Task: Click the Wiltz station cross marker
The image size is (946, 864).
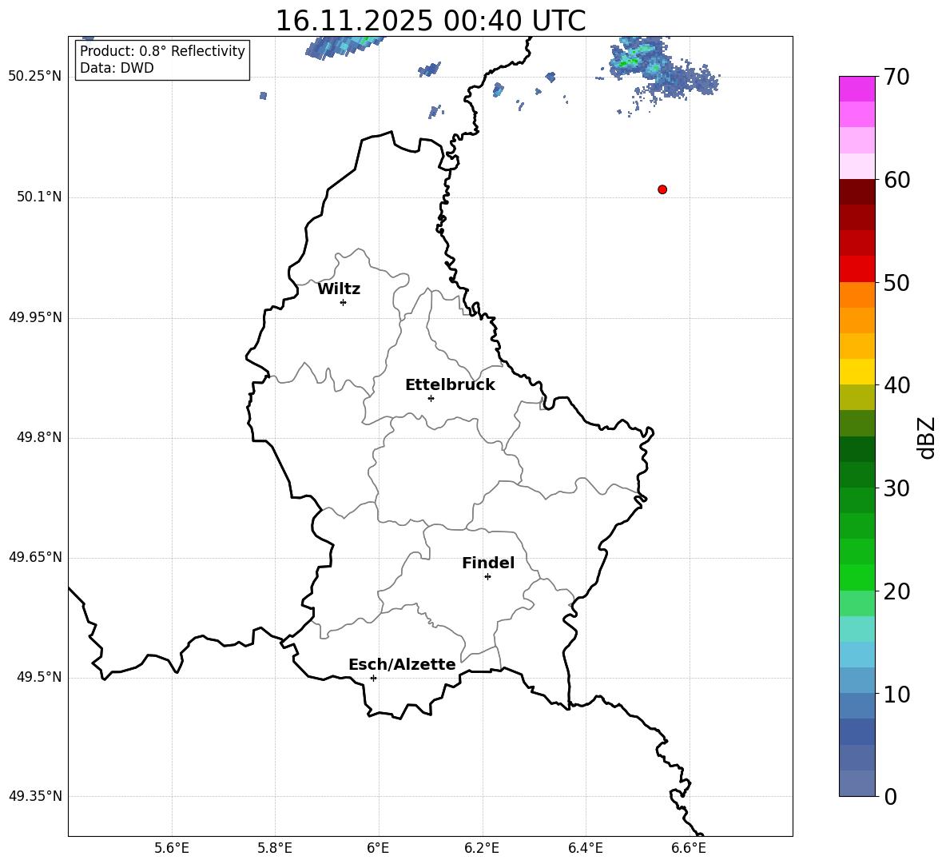Action: tap(344, 302)
